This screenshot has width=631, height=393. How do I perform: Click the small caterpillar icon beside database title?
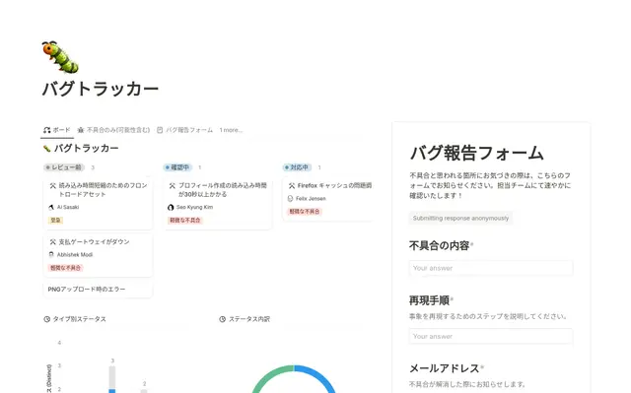pyautogui.click(x=46, y=149)
